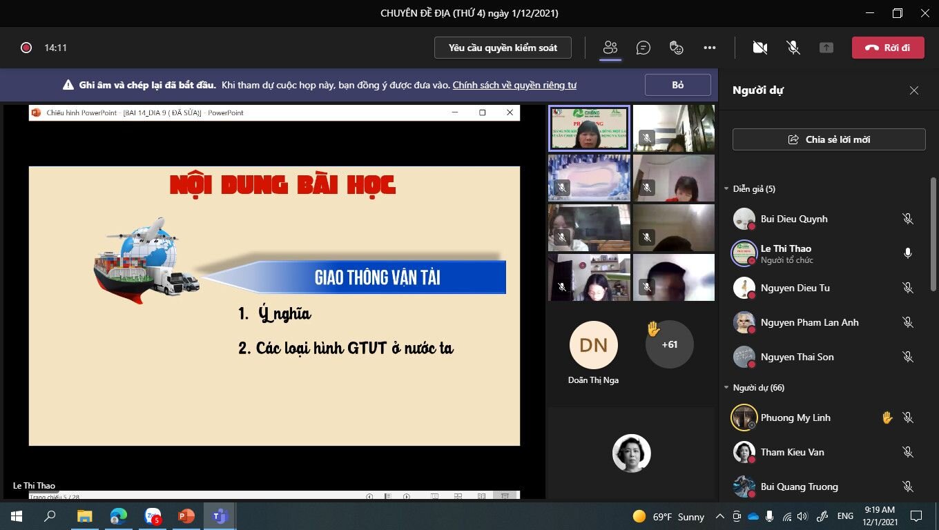Open the meeting chat bubble icon
The image size is (939, 530).
pos(642,48)
